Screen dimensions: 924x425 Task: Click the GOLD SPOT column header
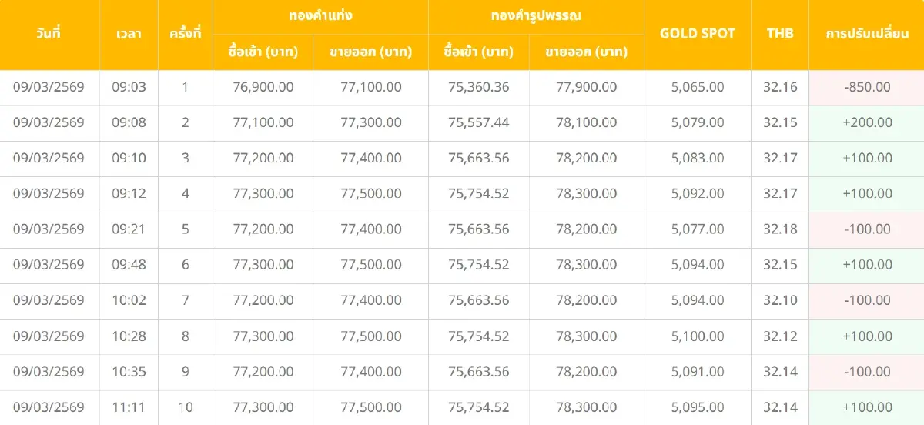click(x=698, y=34)
